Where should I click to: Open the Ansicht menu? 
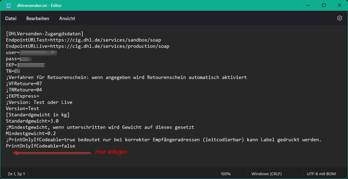click(x=67, y=18)
